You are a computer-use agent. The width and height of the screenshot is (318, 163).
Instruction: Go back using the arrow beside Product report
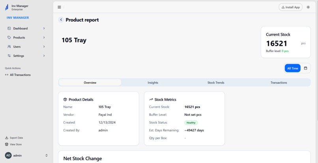click(x=61, y=20)
